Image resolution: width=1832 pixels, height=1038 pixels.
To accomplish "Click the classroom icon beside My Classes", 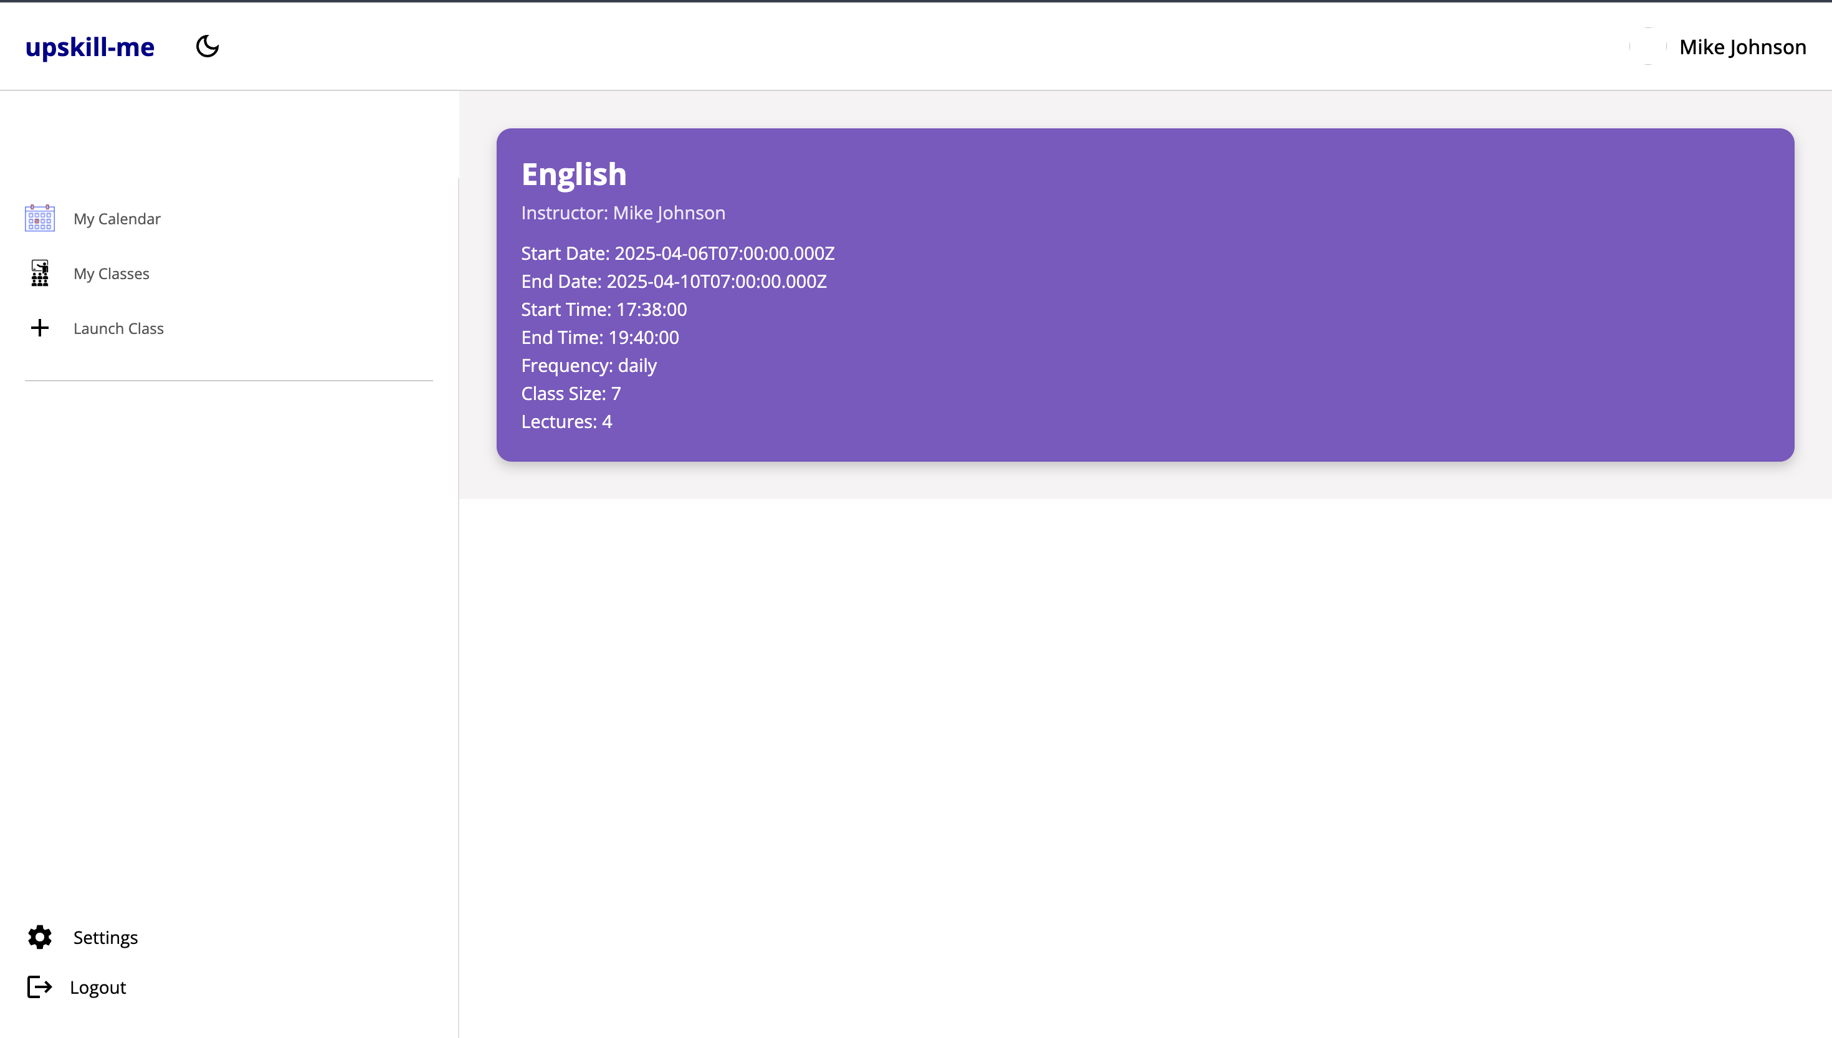I will pos(40,273).
